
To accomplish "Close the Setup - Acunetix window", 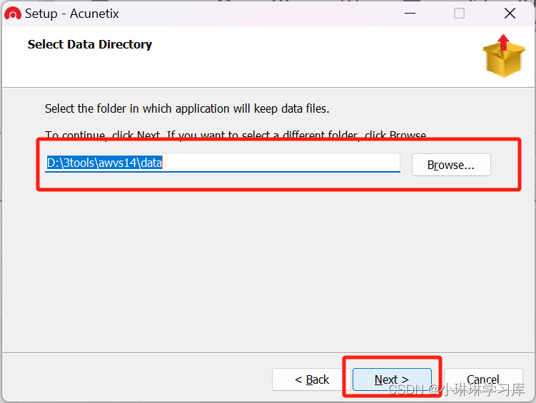I will tap(510, 14).
